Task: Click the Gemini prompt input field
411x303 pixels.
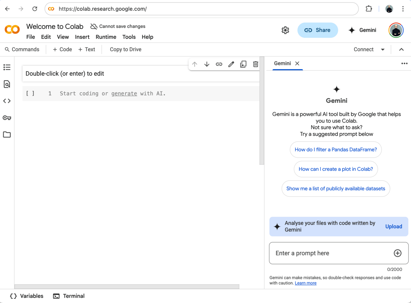Action: click(339, 253)
